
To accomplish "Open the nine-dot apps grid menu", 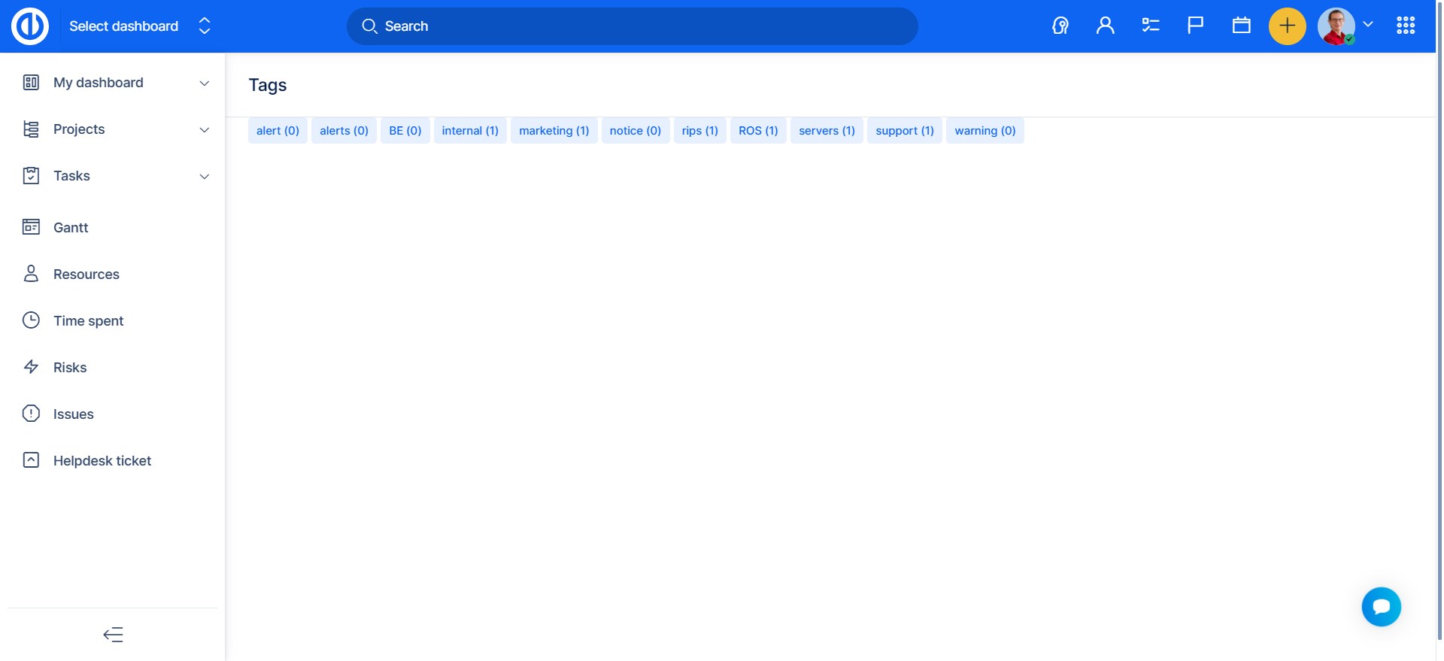I will [1405, 26].
